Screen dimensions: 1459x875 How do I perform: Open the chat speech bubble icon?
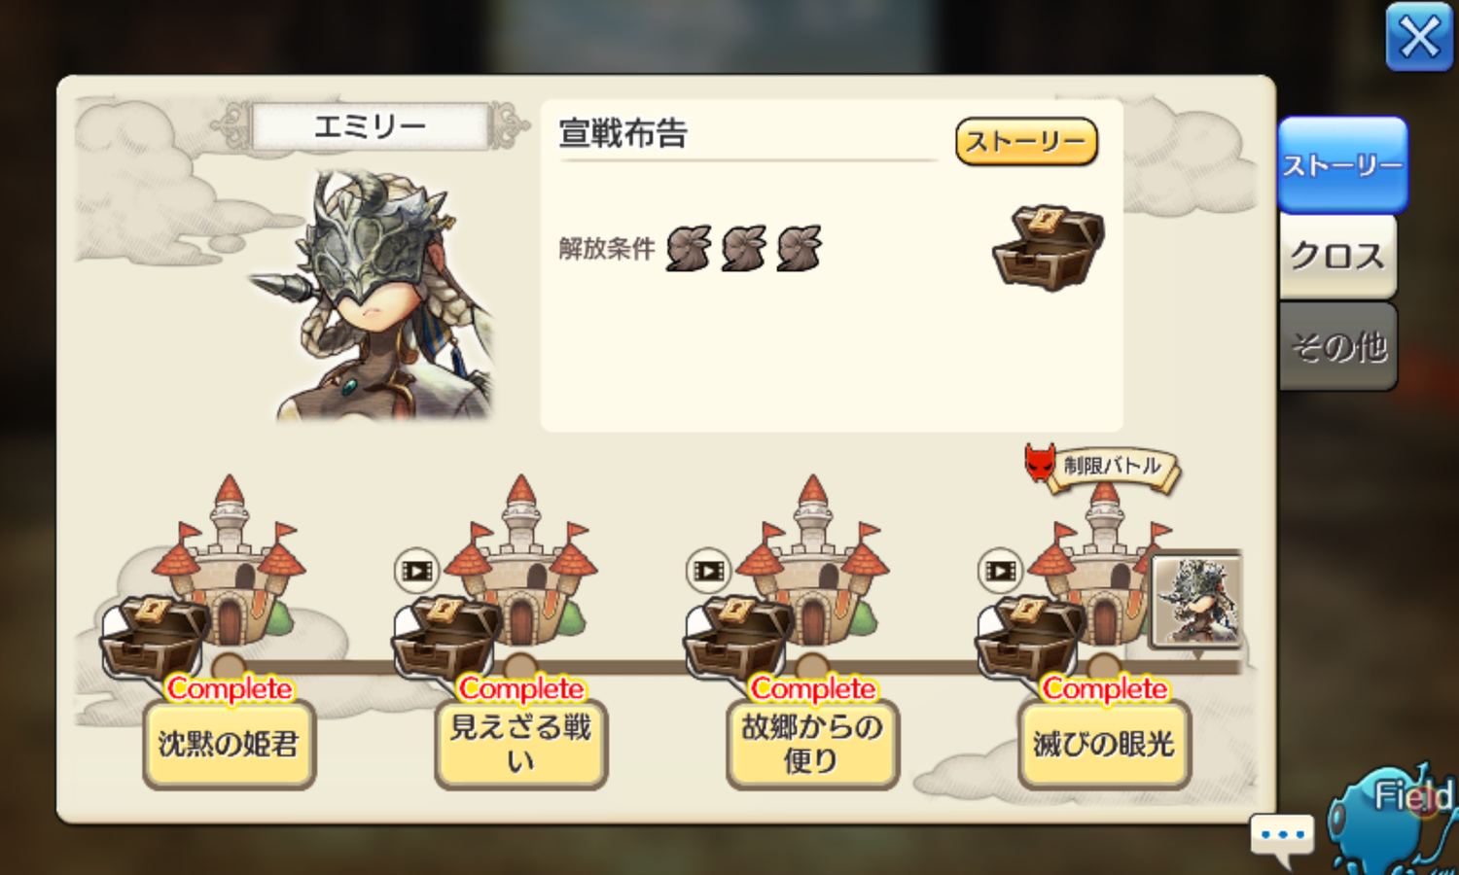tap(1282, 837)
